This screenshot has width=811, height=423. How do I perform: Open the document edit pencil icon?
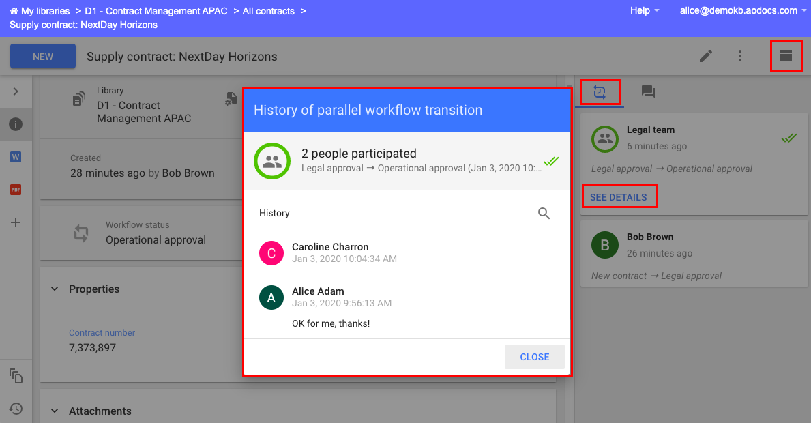(x=706, y=56)
